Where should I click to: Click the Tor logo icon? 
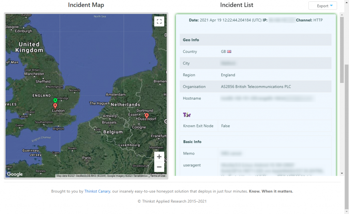click(x=187, y=115)
